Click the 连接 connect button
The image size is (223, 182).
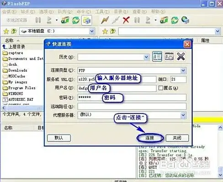[150, 138]
